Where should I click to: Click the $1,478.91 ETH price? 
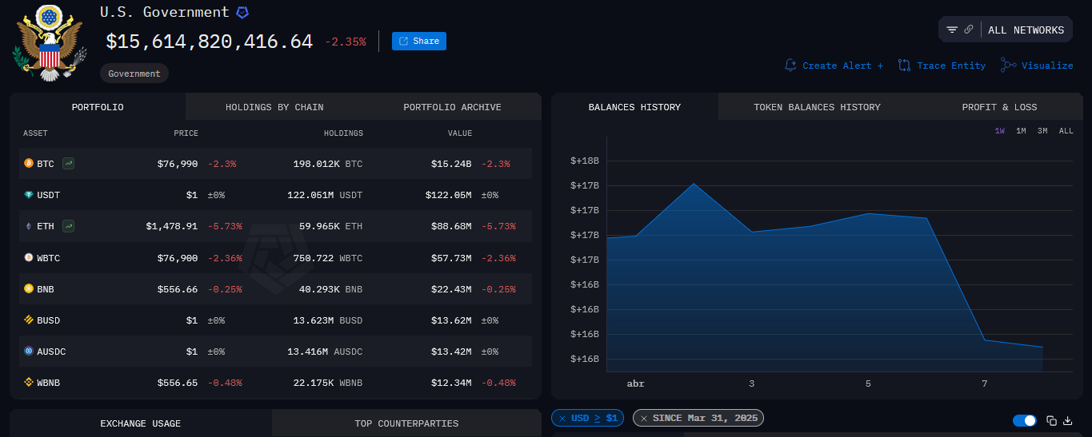[x=171, y=226]
